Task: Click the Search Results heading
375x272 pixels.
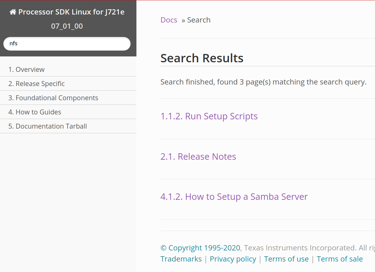Action: pos(202,58)
